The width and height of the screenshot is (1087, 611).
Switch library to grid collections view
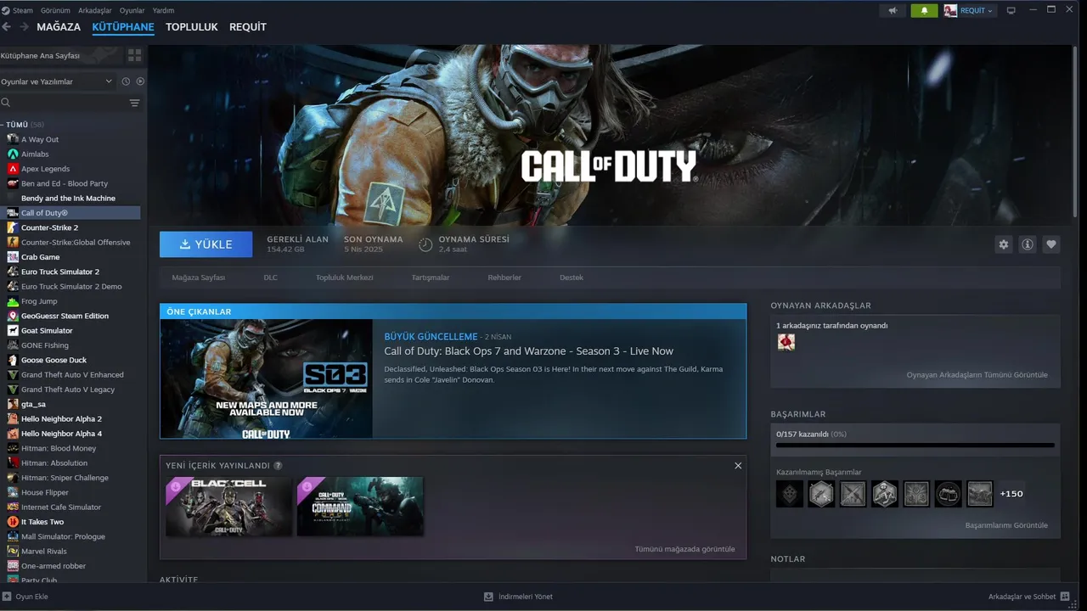pos(134,55)
